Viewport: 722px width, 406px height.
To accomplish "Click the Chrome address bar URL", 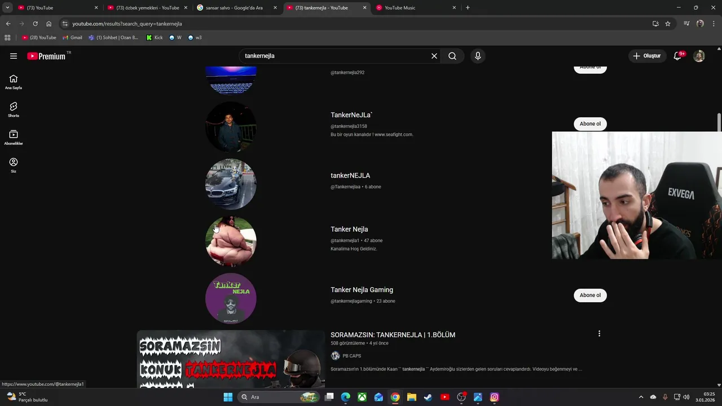I will pos(127,24).
